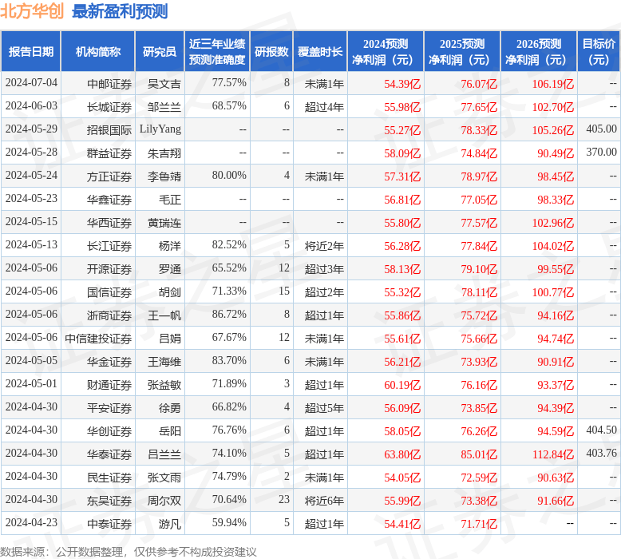This screenshot has width=621, height=559.
Task: Click the 2026预测净利润 column header
Action: tap(539, 52)
